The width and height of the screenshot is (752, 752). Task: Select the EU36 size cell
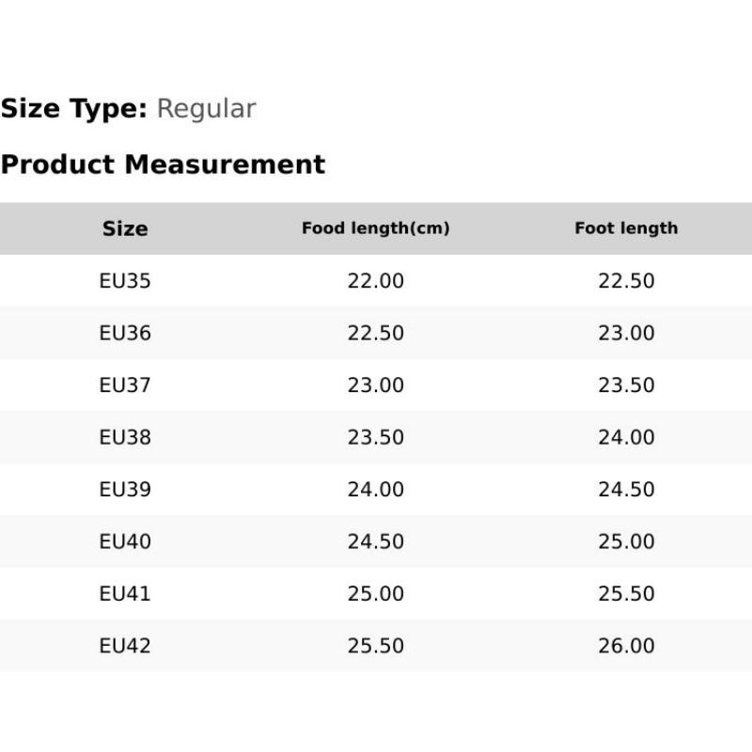tap(125, 334)
